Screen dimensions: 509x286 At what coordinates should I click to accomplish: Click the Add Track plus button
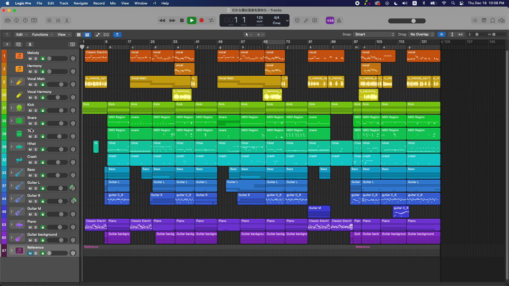[7, 44]
